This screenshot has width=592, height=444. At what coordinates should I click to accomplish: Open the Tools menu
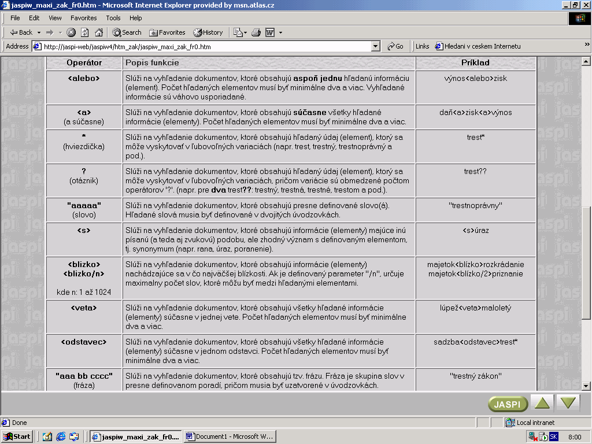[113, 18]
